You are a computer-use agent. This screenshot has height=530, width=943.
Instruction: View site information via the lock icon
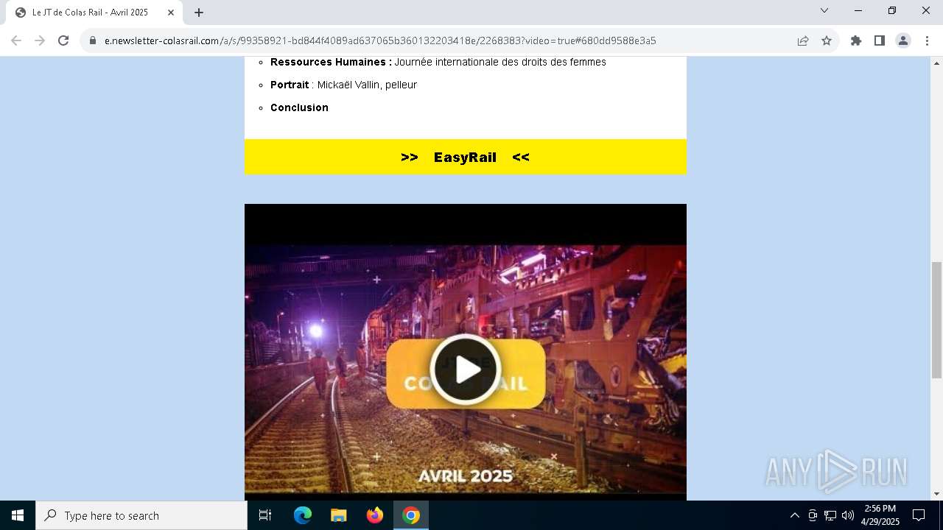(x=93, y=40)
